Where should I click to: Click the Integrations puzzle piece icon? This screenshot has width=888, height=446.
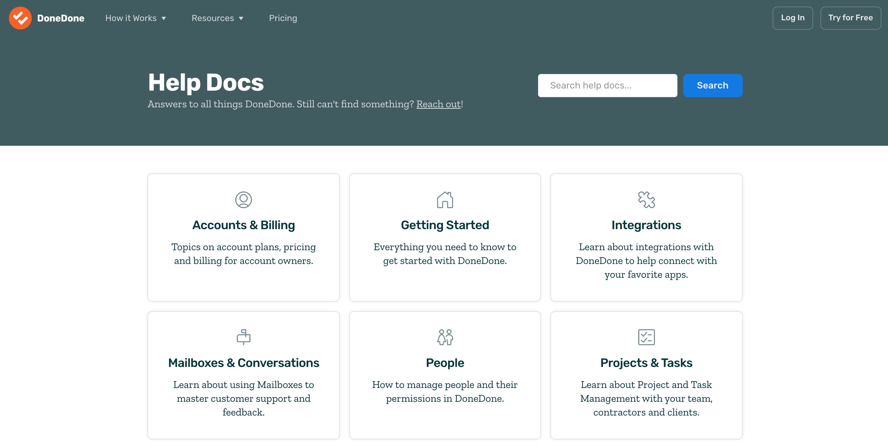click(x=646, y=200)
